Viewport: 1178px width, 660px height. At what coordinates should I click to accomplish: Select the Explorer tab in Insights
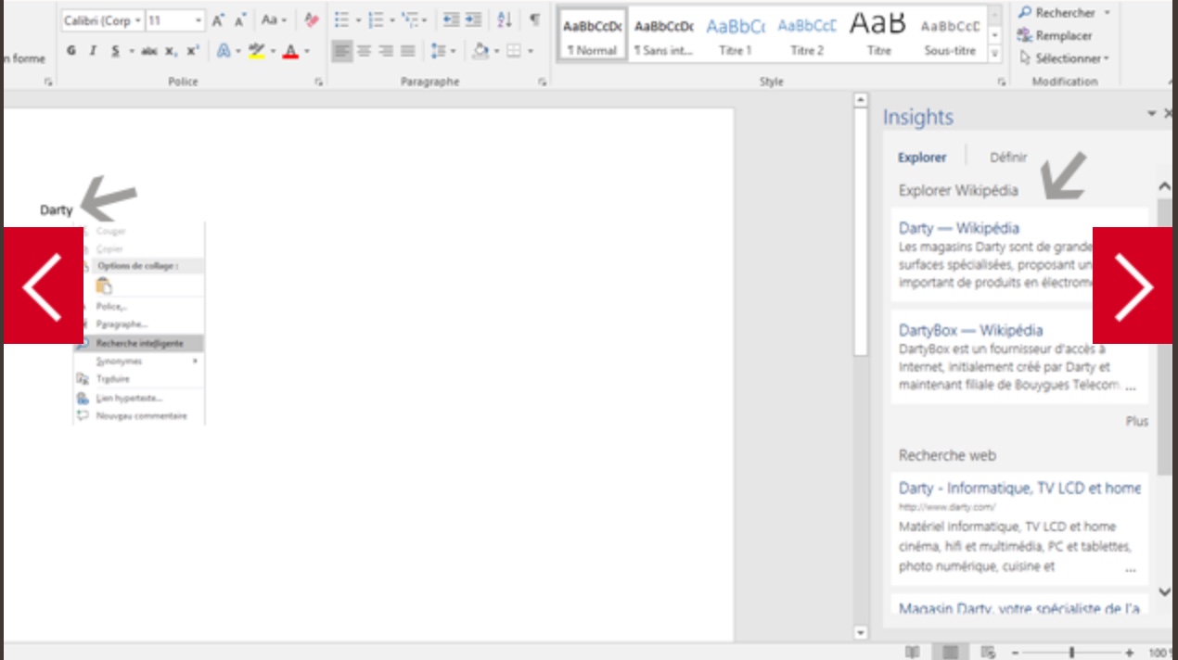(x=922, y=158)
